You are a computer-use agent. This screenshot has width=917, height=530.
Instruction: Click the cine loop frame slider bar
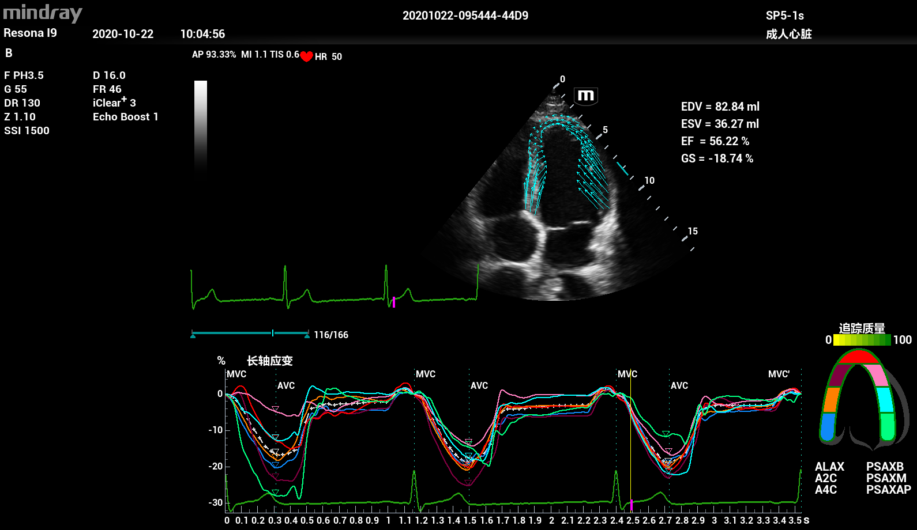250,333
